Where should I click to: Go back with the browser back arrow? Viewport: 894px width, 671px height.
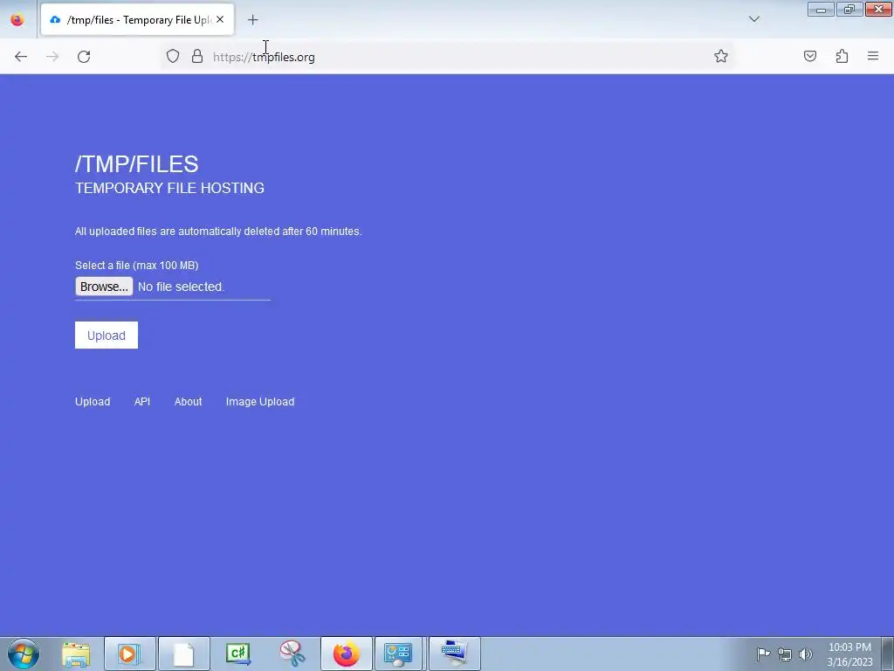coord(21,57)
